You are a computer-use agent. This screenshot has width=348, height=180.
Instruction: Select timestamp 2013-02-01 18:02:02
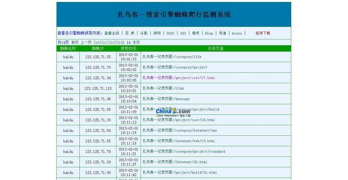(x=128, y=67)
